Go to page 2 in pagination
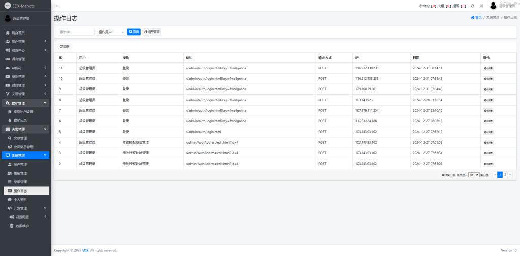This screenshot has height=256, width=520. click(x=505, y=175)
